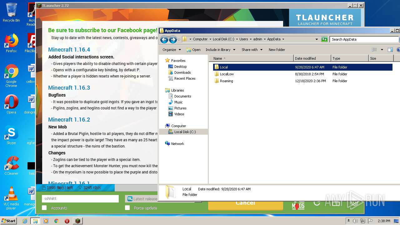Create New folder from toolbar
The height and width of the screenshot is (225, 400).
(x=277, y=50)
